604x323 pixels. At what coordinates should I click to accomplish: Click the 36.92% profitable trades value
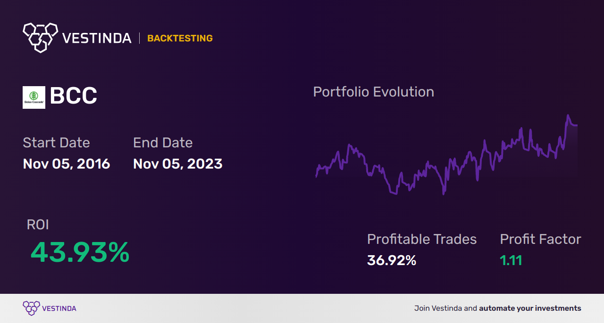point(392,260)
